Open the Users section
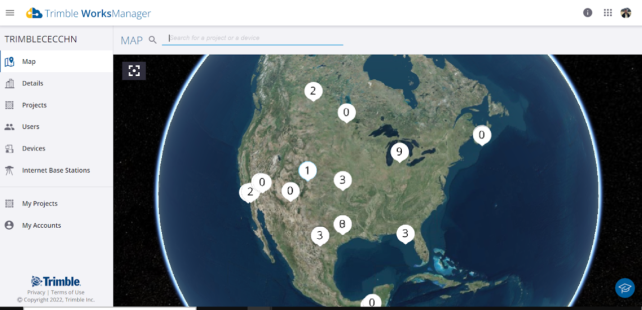Screen dimensions: 642x310 31,127
